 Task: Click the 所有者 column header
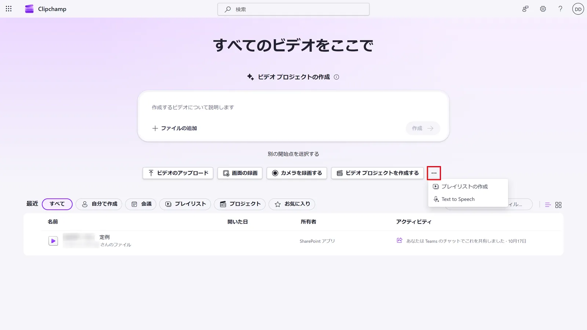pyautogui.click(x=309, y=222)
